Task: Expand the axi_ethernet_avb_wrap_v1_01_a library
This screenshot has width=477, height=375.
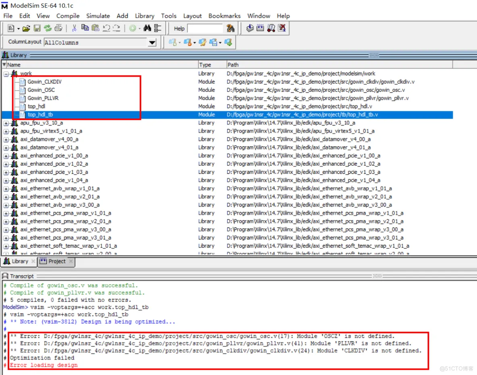Action: pos(6,189)
